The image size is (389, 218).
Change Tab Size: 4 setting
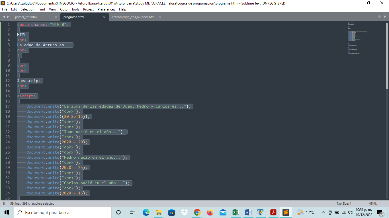click(344, 204)
